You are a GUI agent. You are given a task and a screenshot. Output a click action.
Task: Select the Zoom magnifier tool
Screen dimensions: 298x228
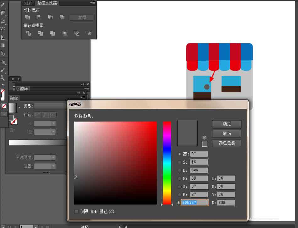pyautogui.click(x=3, y=78)
